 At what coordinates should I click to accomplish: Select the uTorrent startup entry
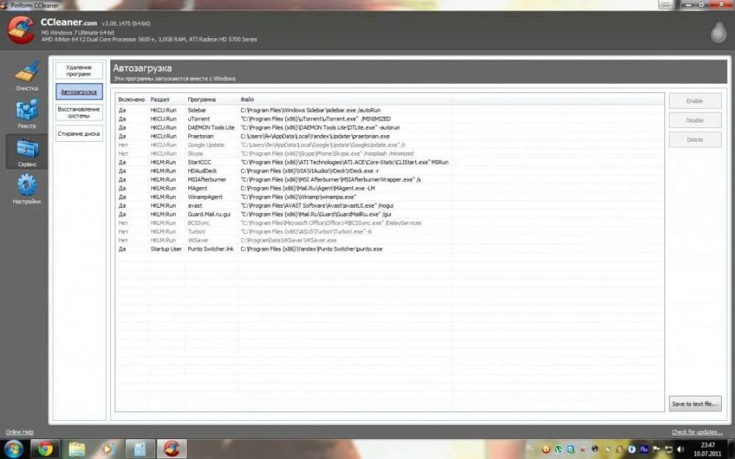[x=390, y=119]
